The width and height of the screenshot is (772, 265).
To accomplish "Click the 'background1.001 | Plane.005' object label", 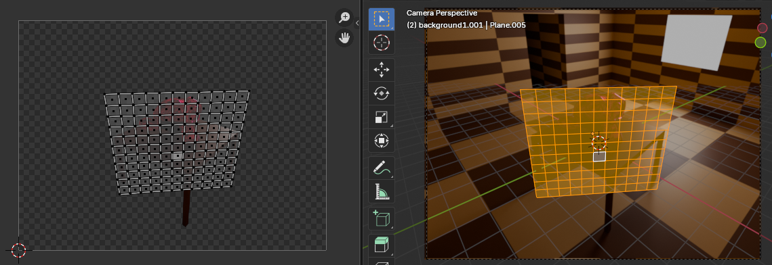I will pos(472,24).
